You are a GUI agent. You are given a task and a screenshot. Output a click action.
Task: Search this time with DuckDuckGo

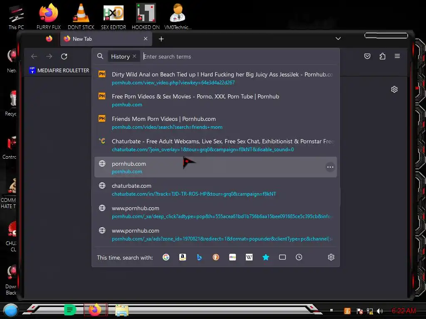tap(216, 257)
